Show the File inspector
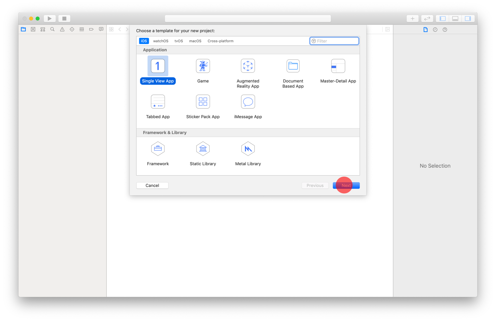Image resolution: width=495 pixels, height=321 pixels. point(425,30)
